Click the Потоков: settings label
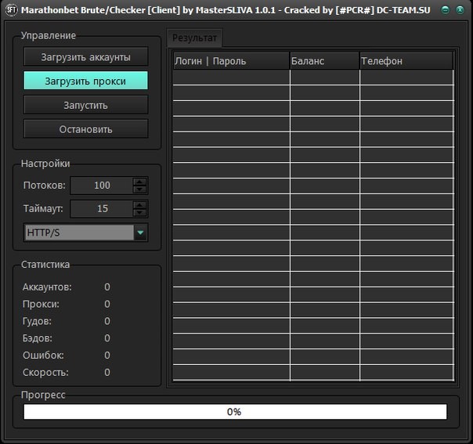This screenshot has width=473, height=444. click(x=45, y=186)
